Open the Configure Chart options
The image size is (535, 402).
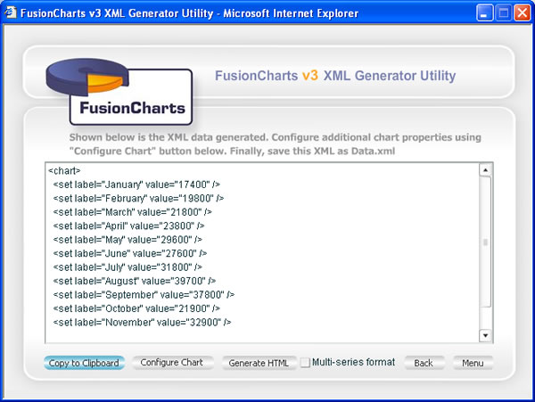(x=172, y=363)
